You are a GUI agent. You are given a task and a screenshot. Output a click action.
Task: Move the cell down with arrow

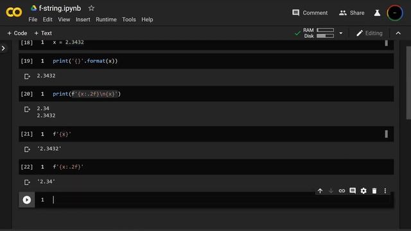[331, 191]
